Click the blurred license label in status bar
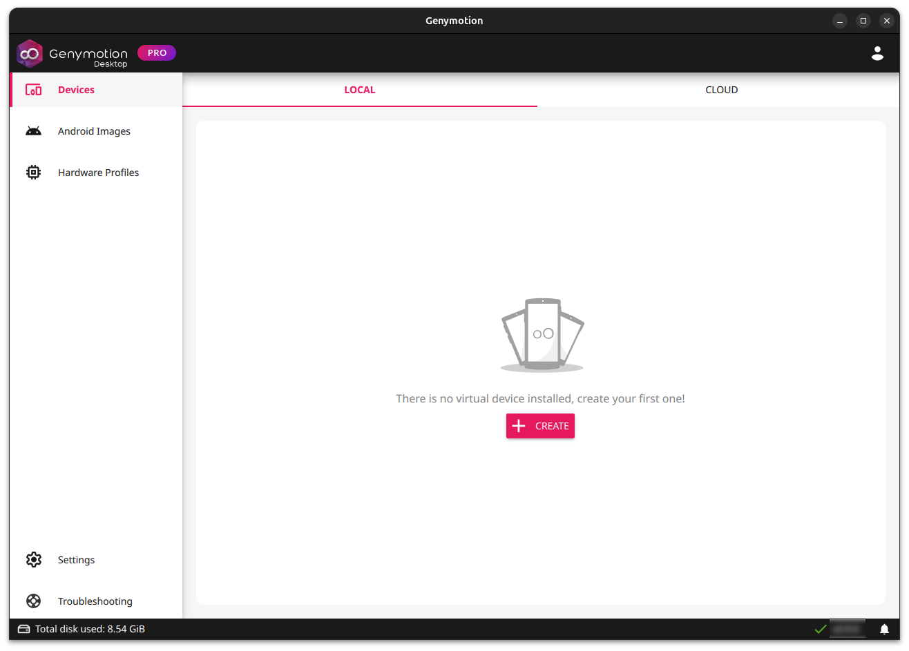Screen dimensions: 909x651 [x=847, y=629]
